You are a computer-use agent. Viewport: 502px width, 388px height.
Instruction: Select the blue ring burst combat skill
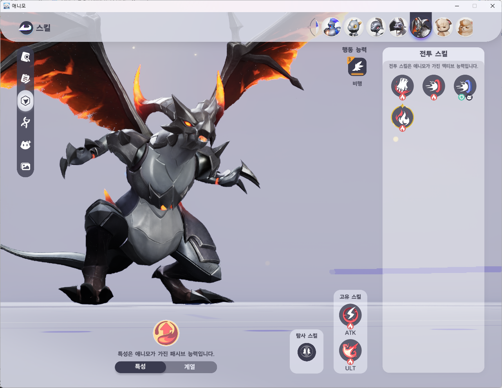(x=465, y=86)
